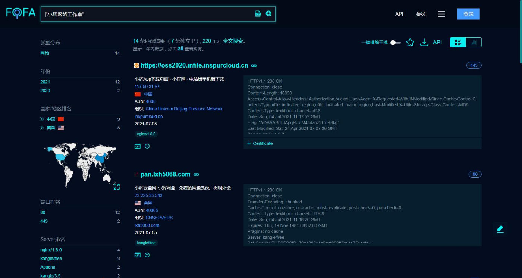This screenshot has height=278, width=522.
Task: Open cube icon for 117.50.31.67 result
Action: pyautogui.click(x=147, y=146)
